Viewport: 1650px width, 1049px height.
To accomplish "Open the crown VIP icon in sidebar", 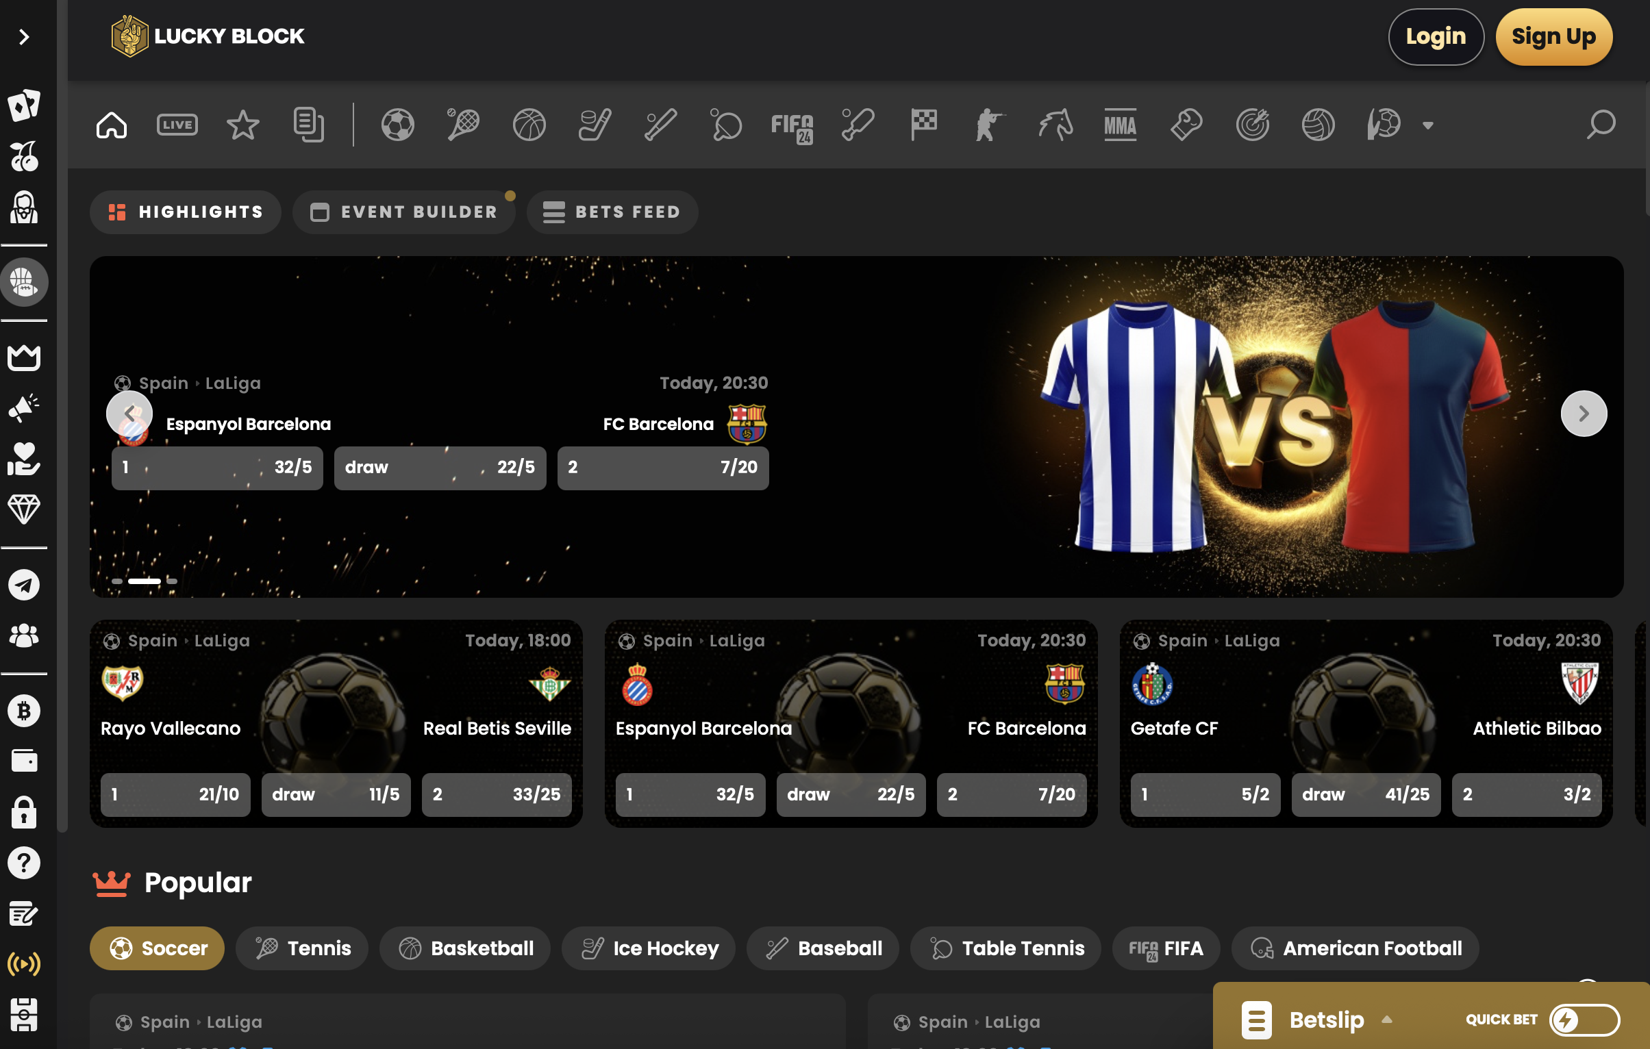I will 24,357.
